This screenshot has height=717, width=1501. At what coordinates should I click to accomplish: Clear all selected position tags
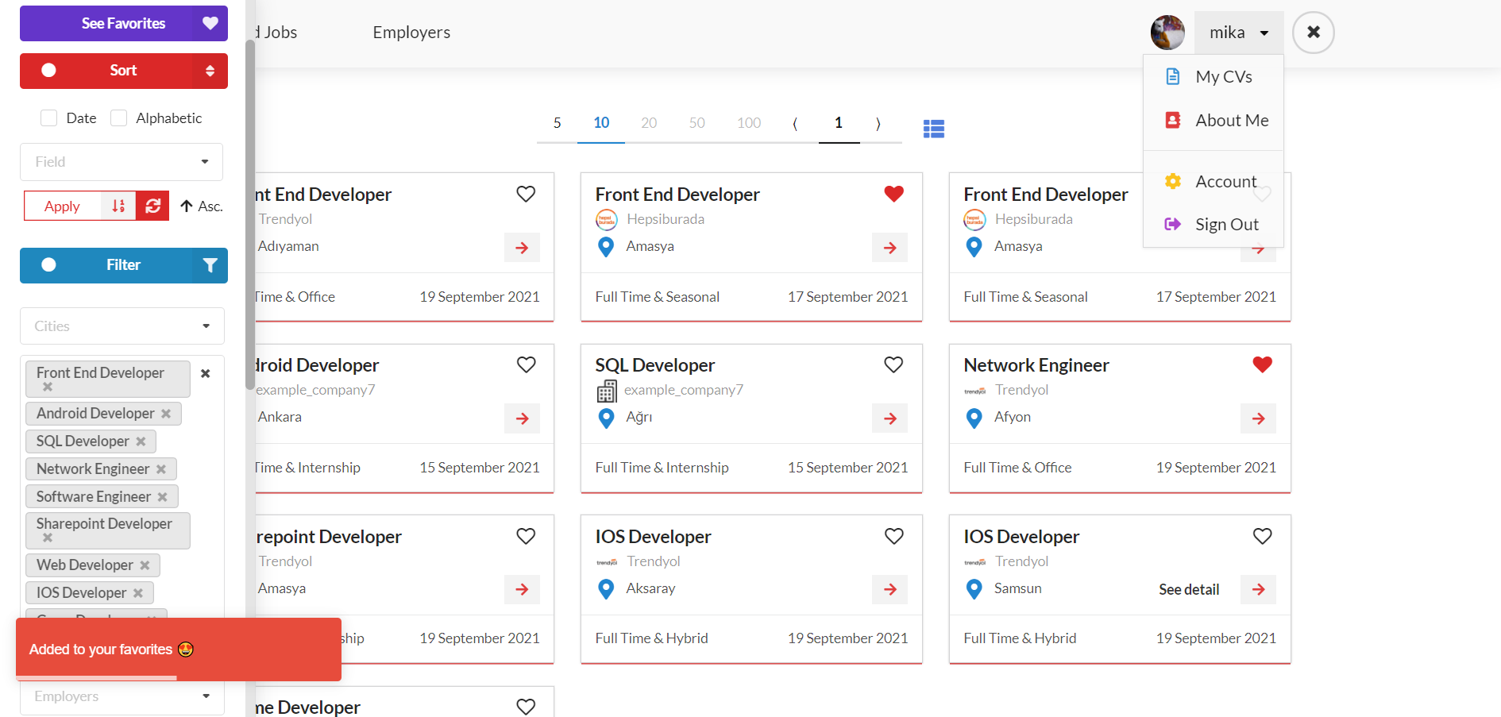pos(206,373)
